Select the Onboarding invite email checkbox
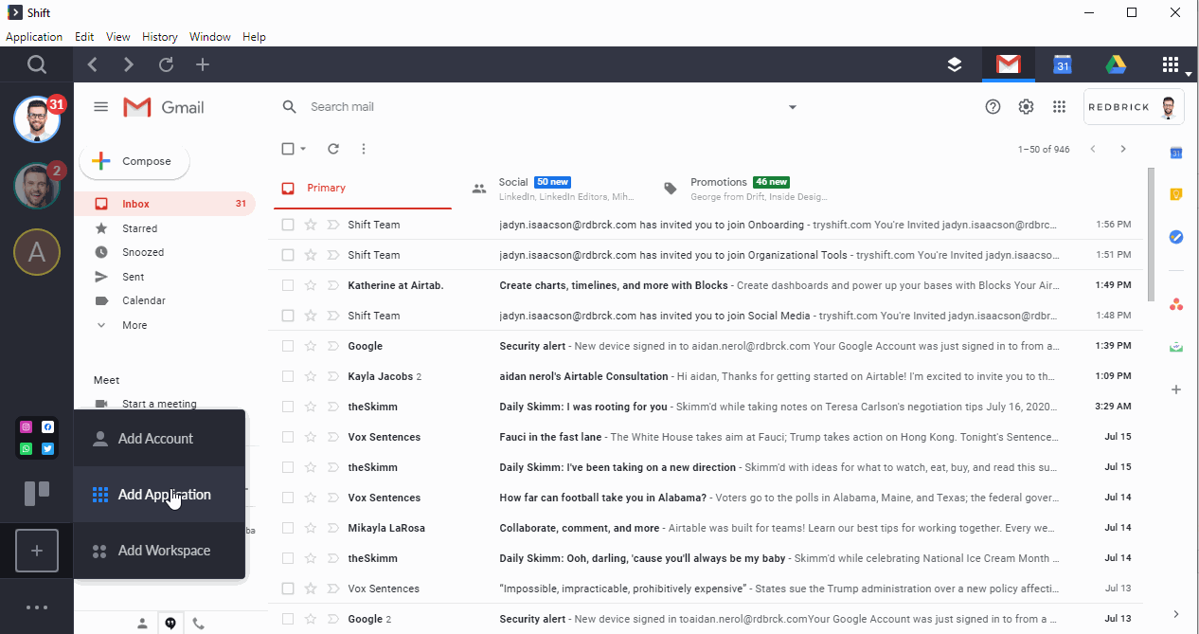This screenshot has width=1199, height=634. (x=288, y=225)
